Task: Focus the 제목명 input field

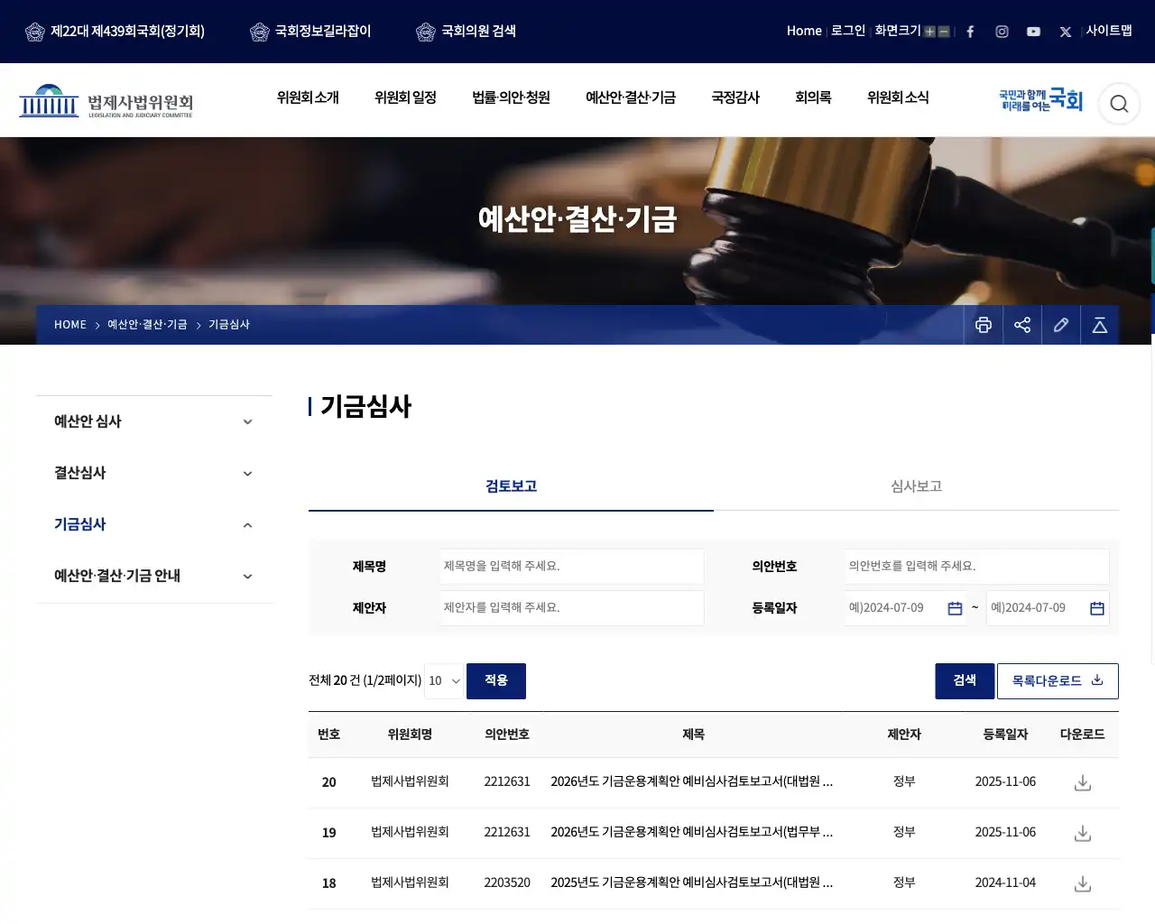Action: point(572,567)
